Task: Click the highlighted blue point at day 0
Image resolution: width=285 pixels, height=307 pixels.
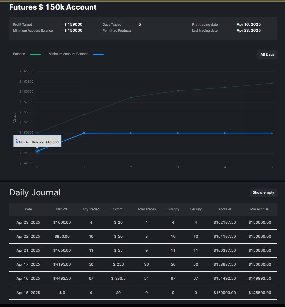Action: pyautogui.click(x=37, y=151)
